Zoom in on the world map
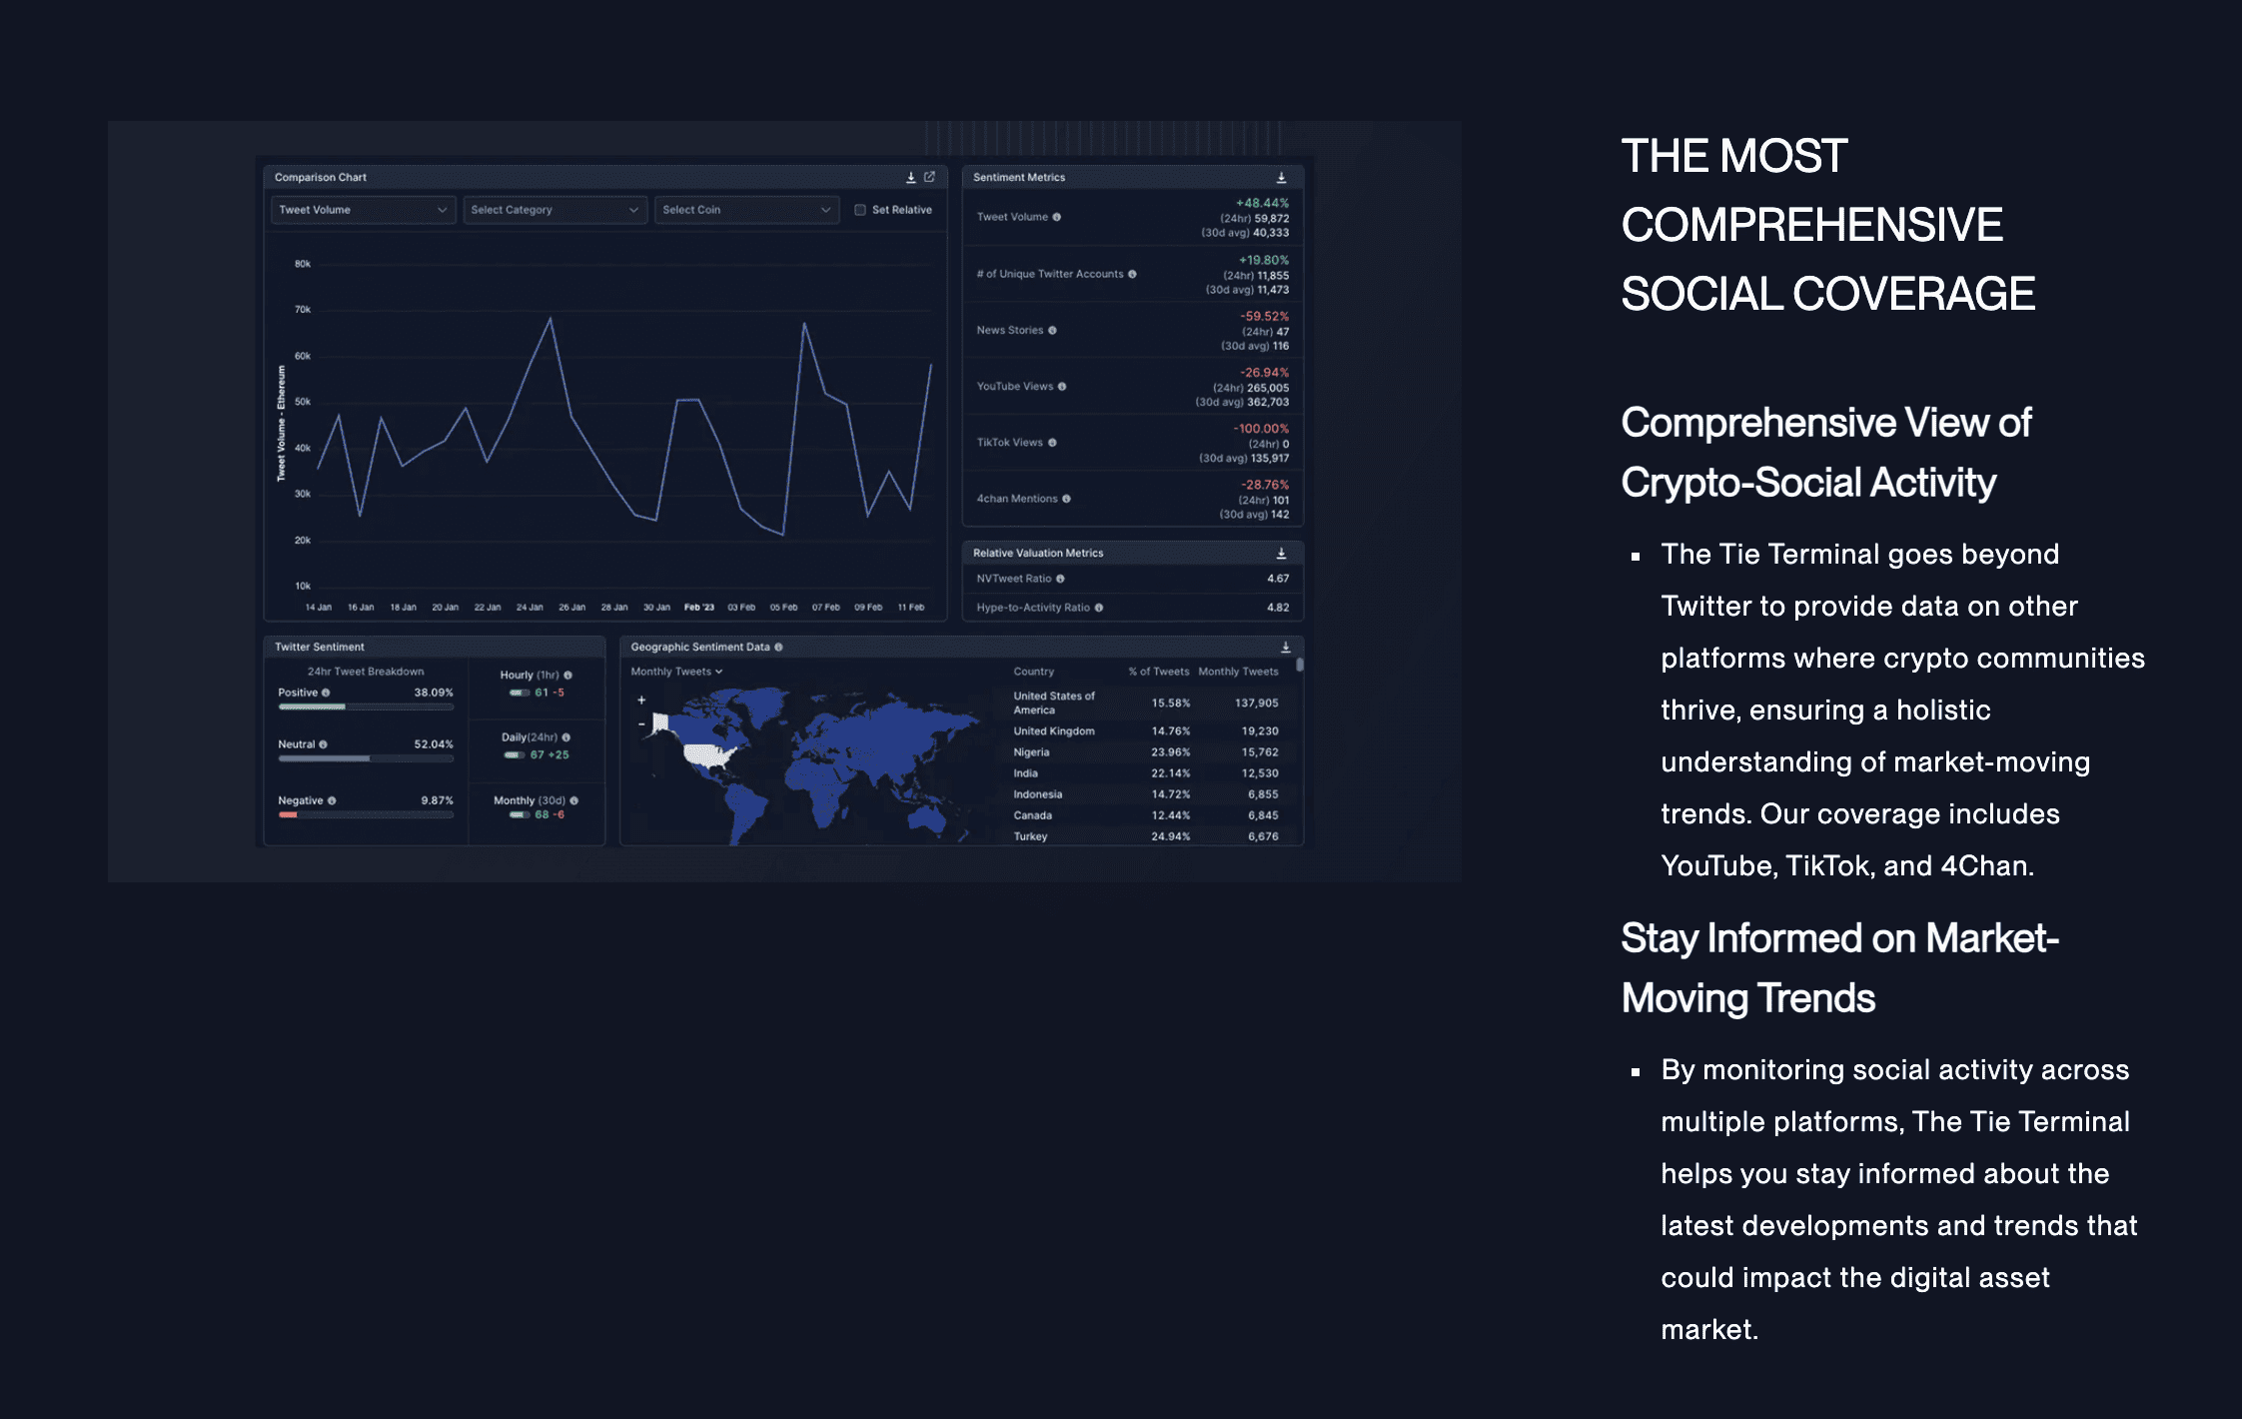 pos(641,701)
